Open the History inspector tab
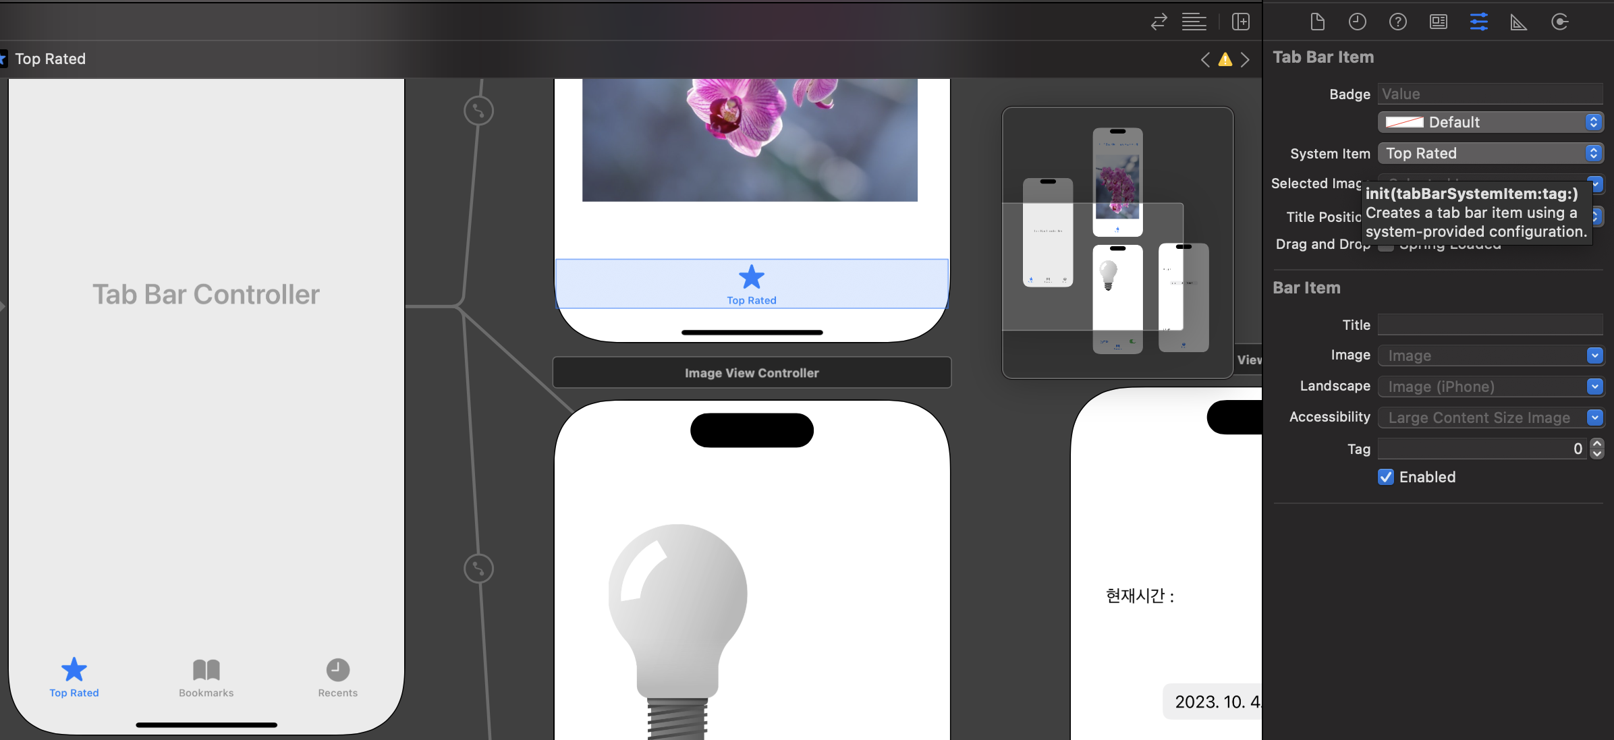The image size is (1614, 740). [x=1357, y=22]
